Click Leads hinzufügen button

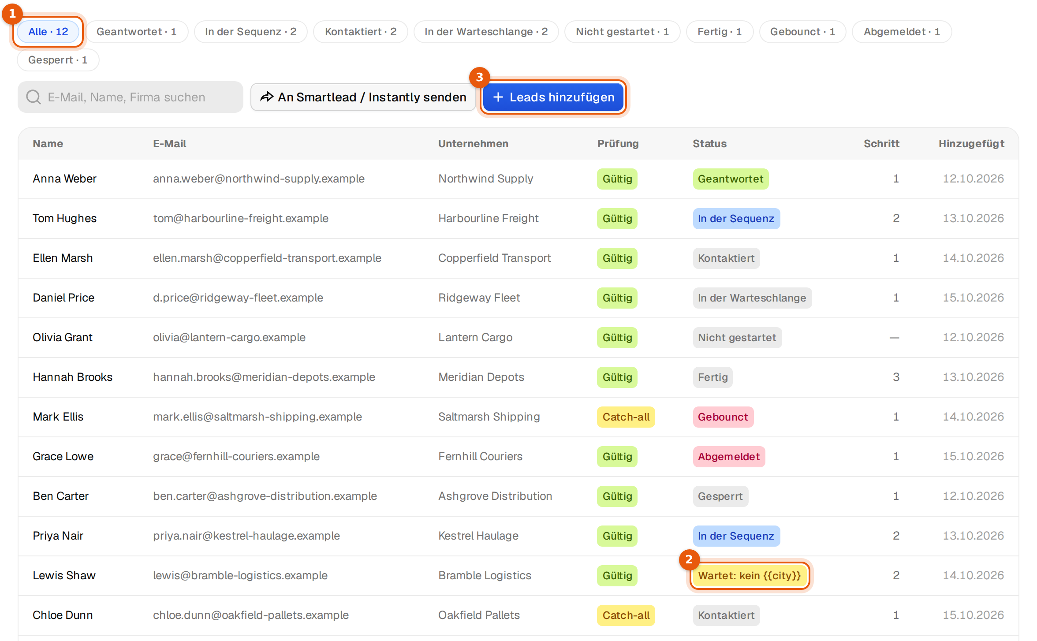553,97
